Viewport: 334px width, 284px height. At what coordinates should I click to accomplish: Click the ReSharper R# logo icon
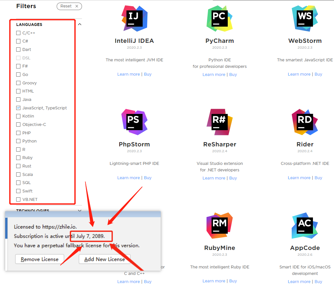(220, 122)
